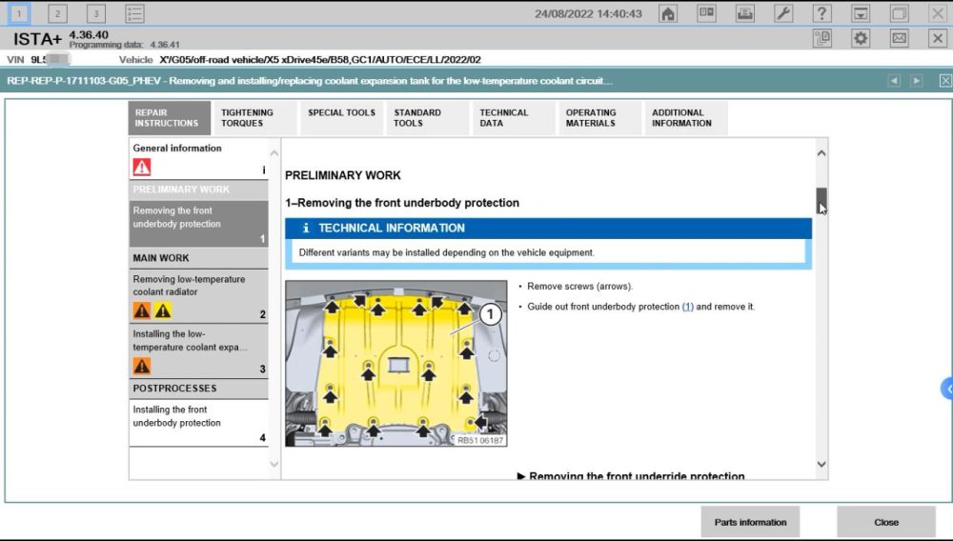Click yellow warning icon in step 2
Viewport: 953px width, 541px height.
pos(163,311)
